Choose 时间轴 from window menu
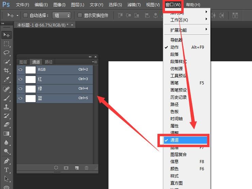Viewport: 252px width, 189px height. pyautogui.click(x=187, y=119)
